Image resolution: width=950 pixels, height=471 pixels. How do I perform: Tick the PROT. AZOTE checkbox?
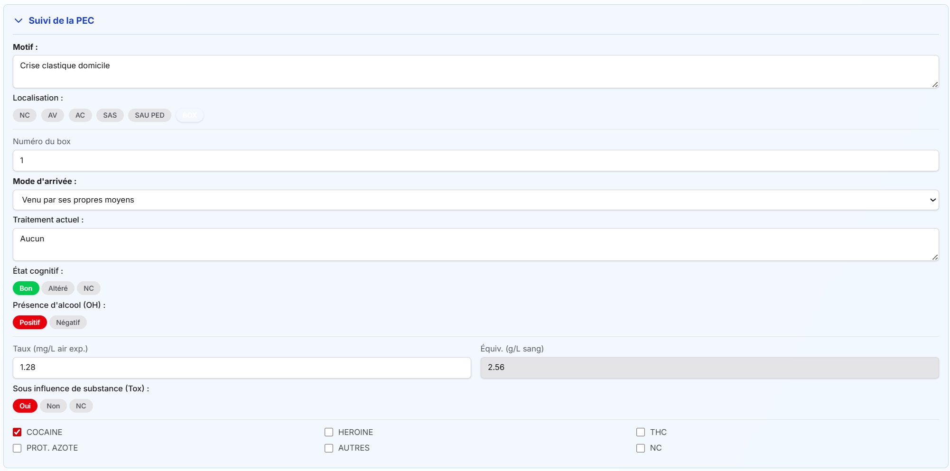17,448
